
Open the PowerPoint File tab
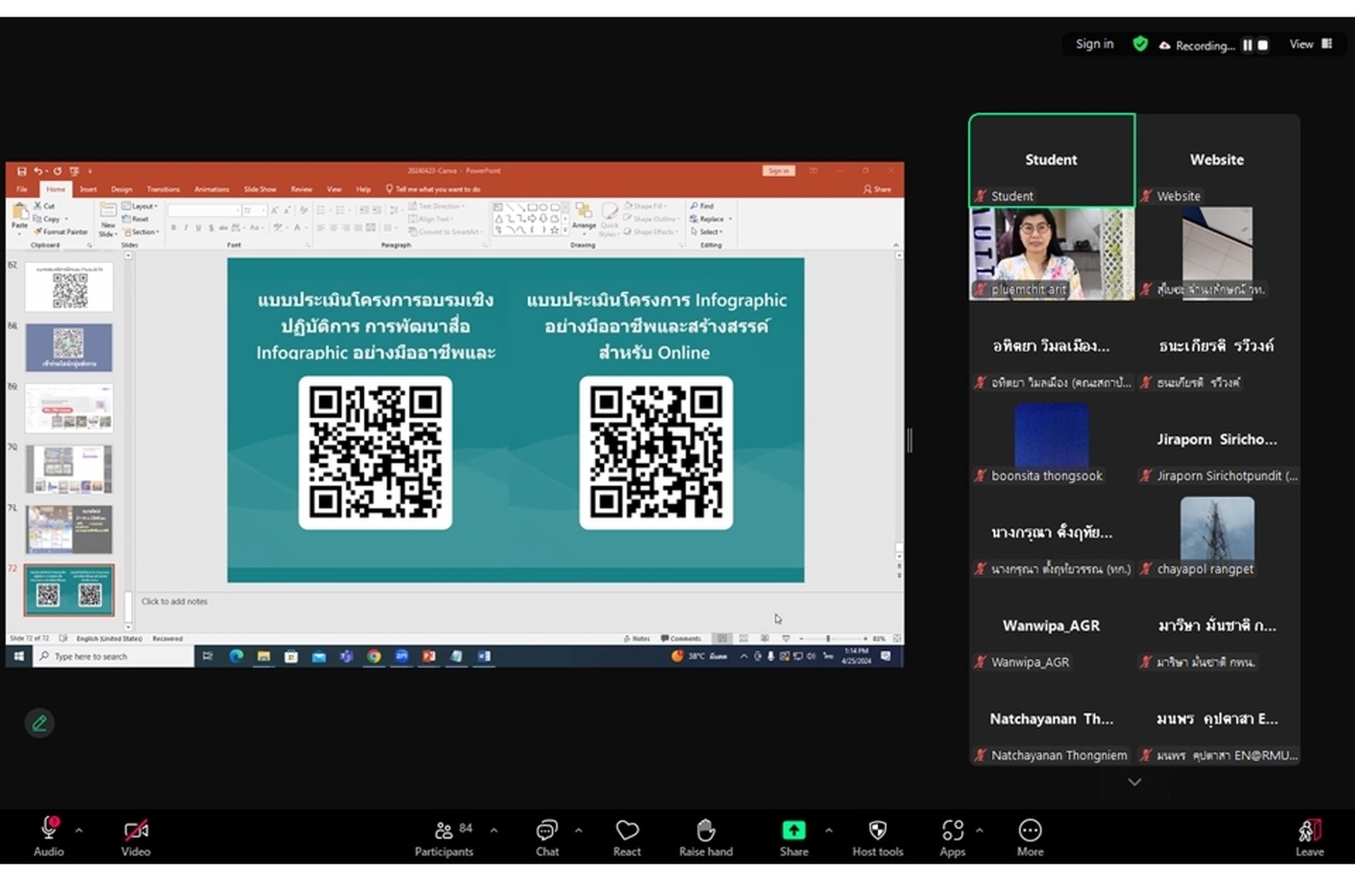point(22,189)
